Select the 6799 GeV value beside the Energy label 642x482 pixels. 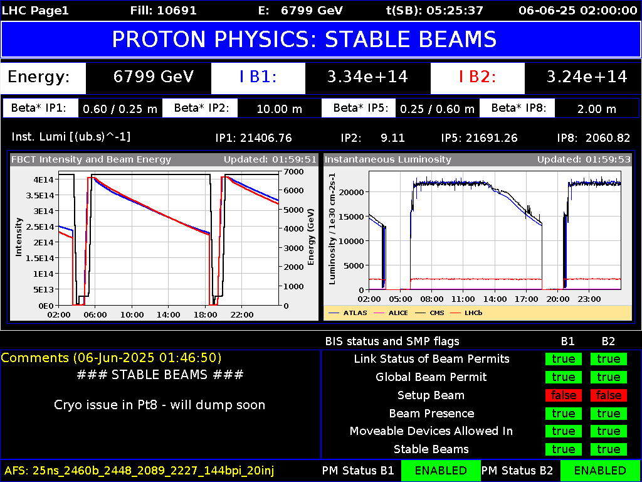click(x=154, y=77)
